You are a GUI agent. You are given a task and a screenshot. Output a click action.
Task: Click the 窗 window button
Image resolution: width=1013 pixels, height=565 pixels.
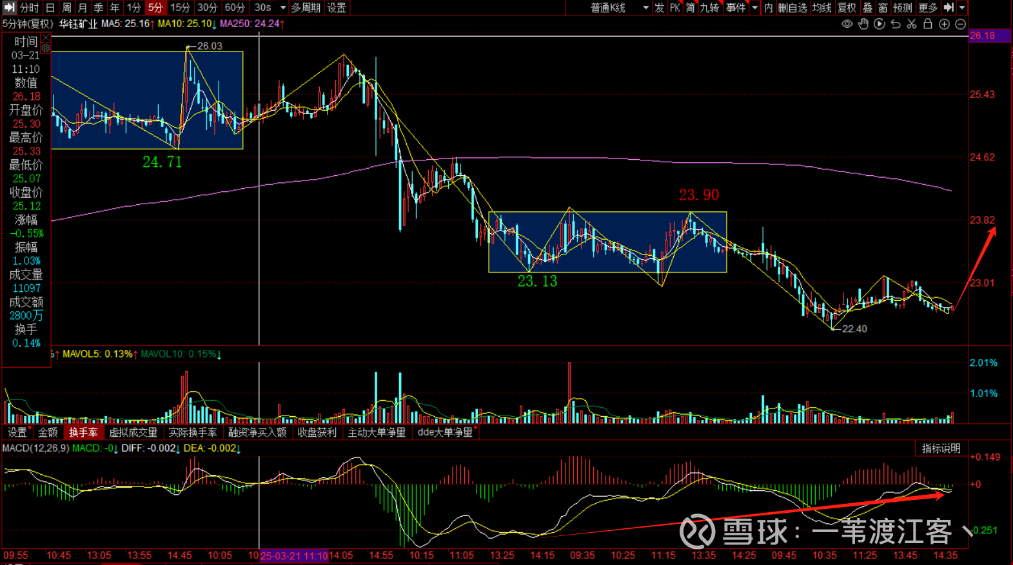click(883, 8)
